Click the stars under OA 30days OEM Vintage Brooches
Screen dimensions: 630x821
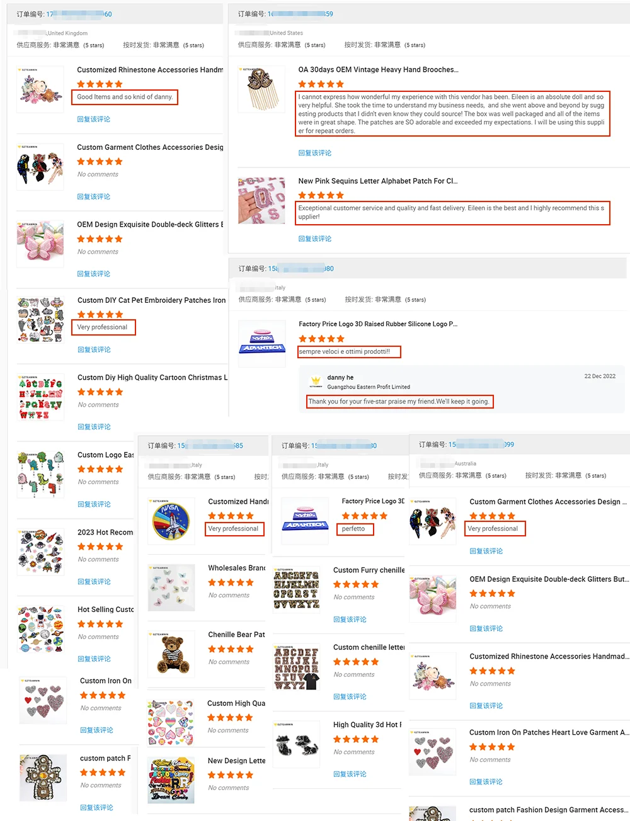[x=321, y=84]
